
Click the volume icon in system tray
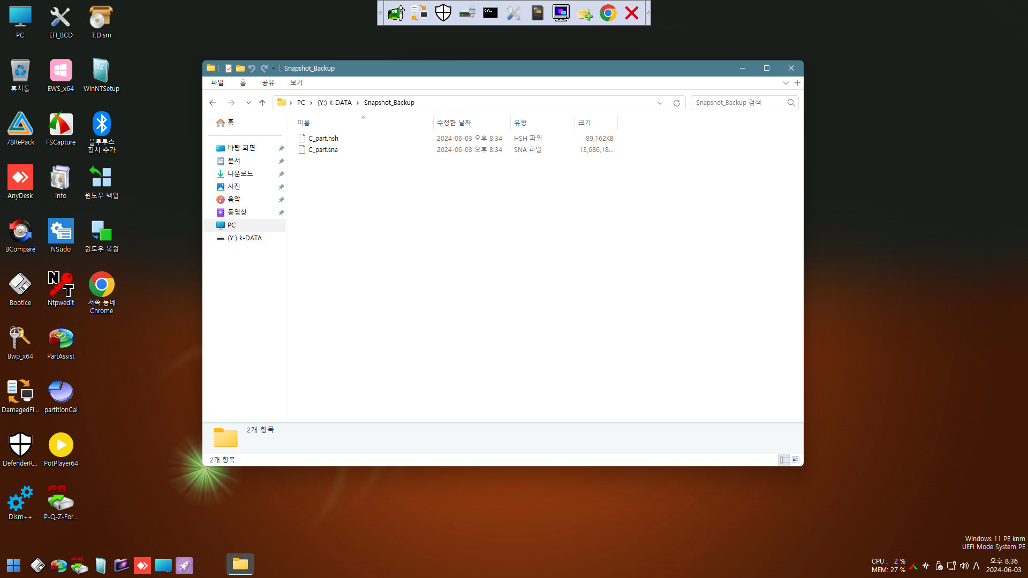[964, 566]
